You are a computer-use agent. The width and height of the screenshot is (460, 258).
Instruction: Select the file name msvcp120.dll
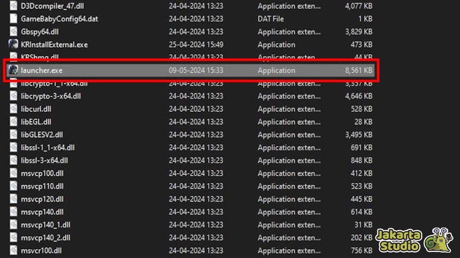tap(42, 200)
